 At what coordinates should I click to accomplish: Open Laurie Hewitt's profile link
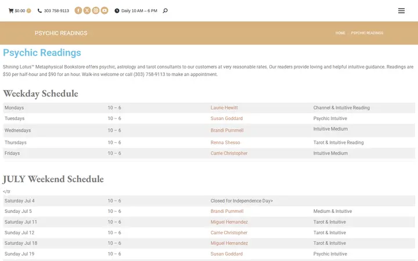(224, 108)
